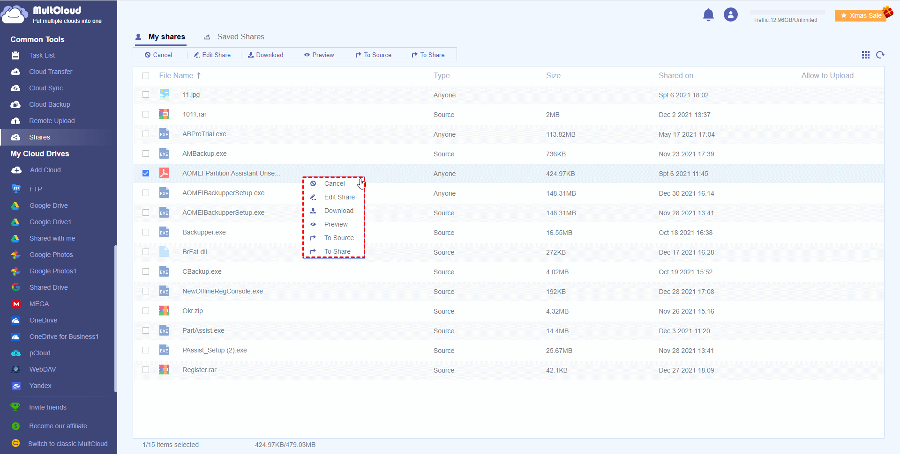Click Download in the top toolbar
Viewport: 900px width, 454px height.
pos(265,55)
